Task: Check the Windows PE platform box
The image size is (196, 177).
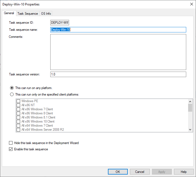Action: point(18,101)
